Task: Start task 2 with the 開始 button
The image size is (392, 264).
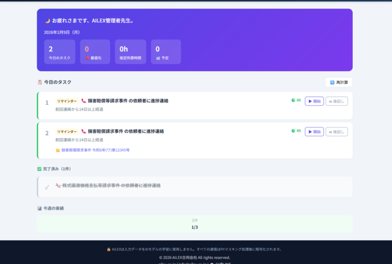Action: (x=314, y=131)
